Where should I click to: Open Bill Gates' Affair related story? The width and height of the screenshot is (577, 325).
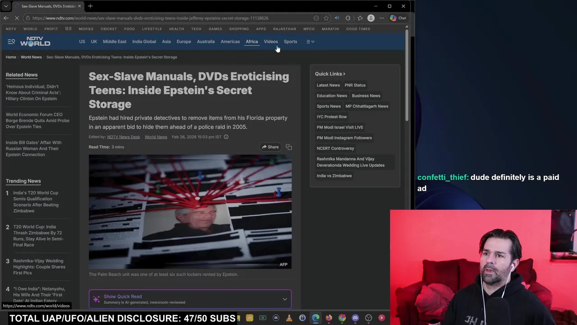point(34,149)
